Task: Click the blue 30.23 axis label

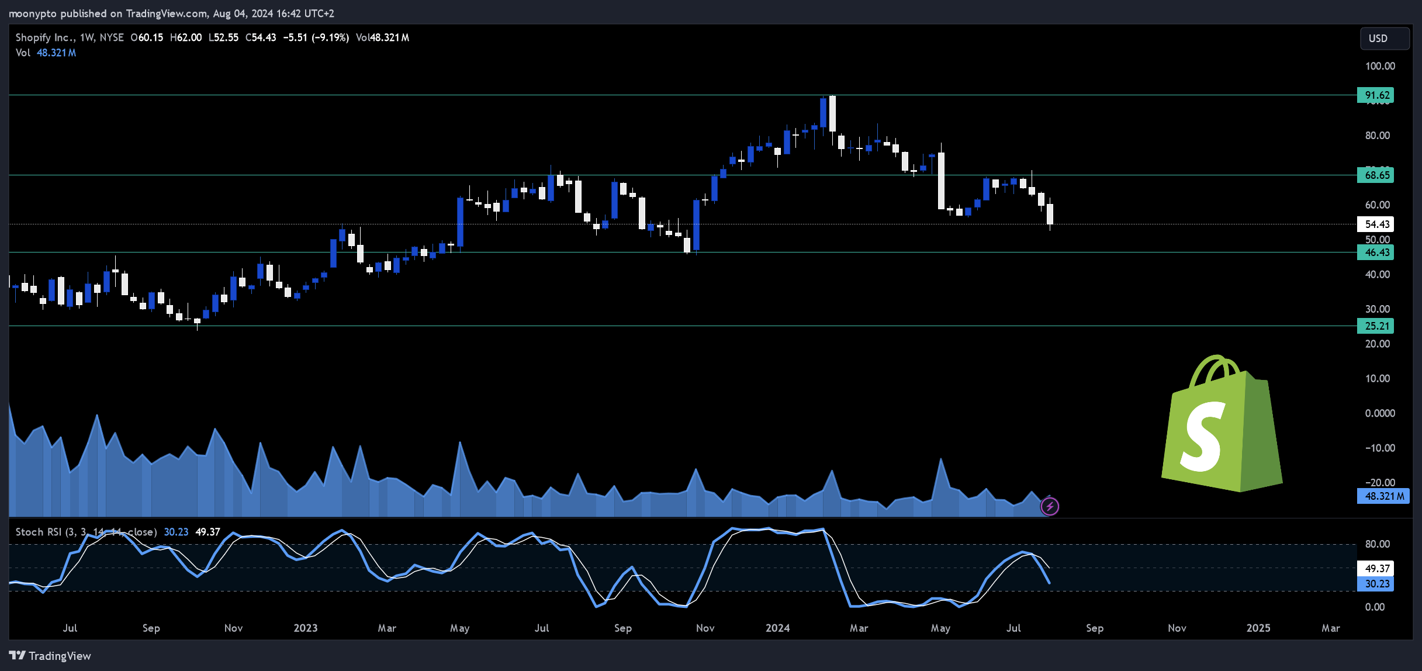Action: [x=1375, y=584]
